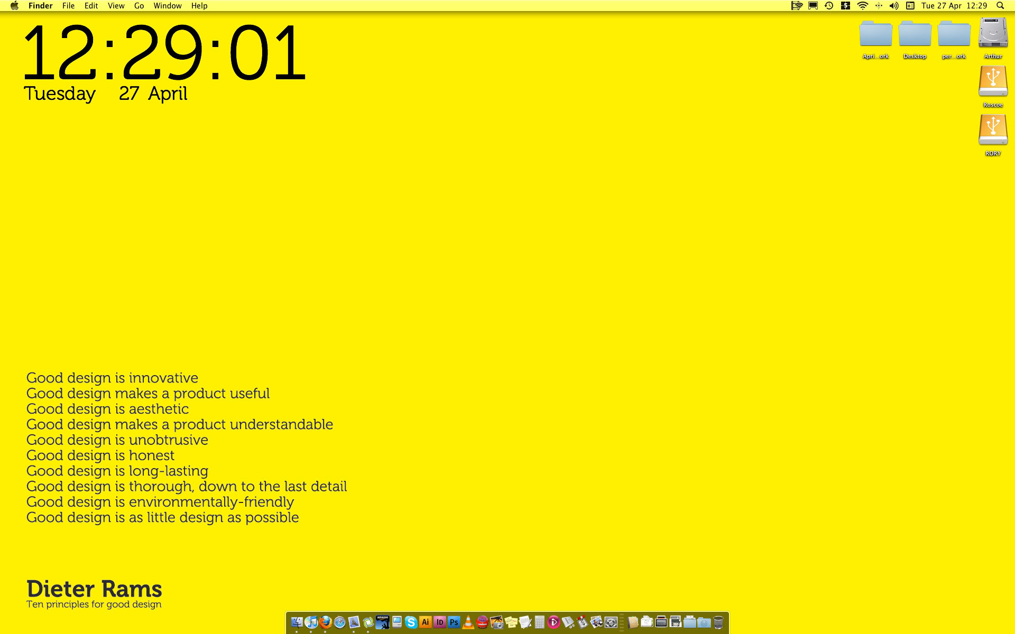Open Safari compass icon in dock
Viewport: 1015px width, 634px height.
pyautogui.click(x=339, y=622)
